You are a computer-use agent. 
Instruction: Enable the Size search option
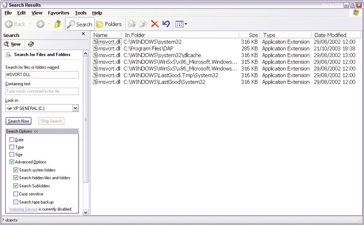coord(12,154)
